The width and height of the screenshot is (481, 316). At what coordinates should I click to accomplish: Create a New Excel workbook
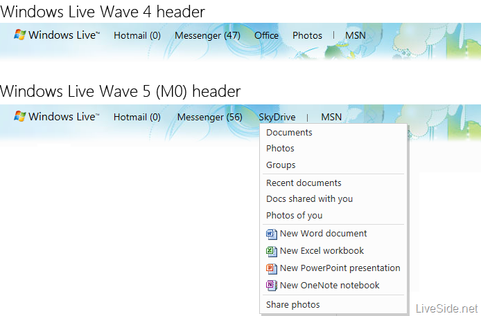tap(322, 251)
